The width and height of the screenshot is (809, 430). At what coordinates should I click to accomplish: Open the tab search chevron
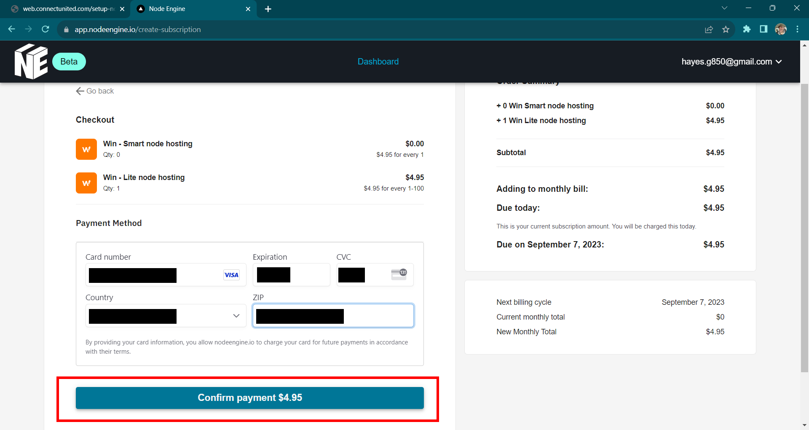coord(724,8)
